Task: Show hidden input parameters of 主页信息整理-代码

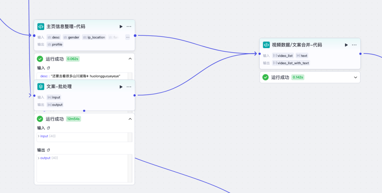Action: point(127,37)
